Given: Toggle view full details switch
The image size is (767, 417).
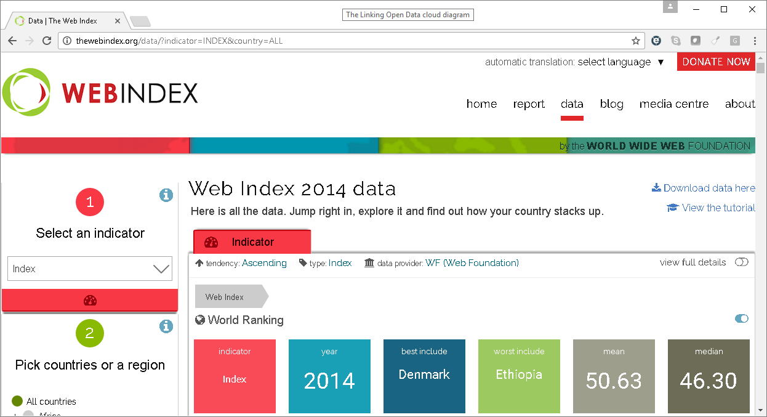Looking at the screenshot, I should pos(742,262).
